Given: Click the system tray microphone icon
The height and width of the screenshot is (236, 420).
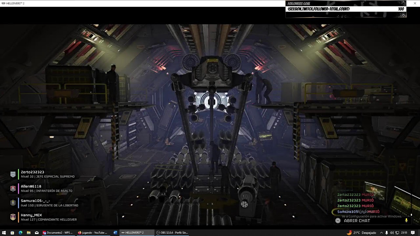Looking at the screenshot, I should [387, 233].
